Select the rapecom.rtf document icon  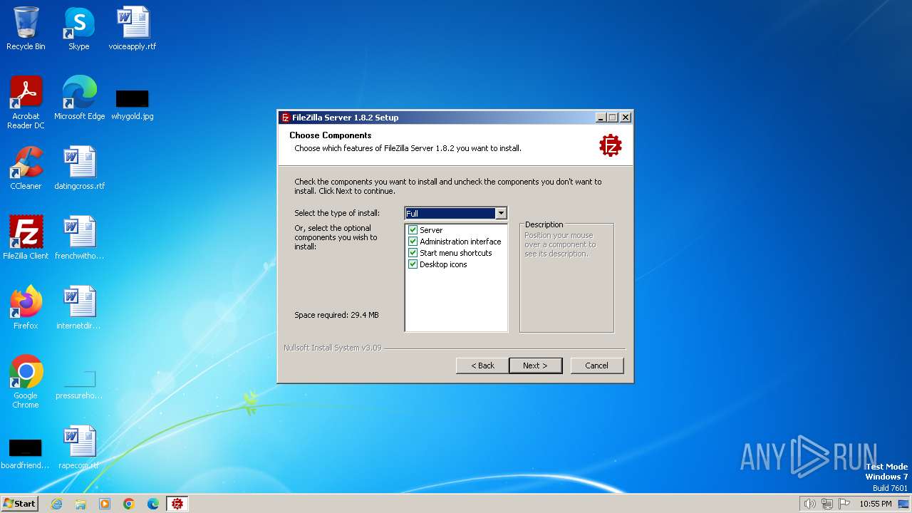pyautogui.click(x=79, y=447)
